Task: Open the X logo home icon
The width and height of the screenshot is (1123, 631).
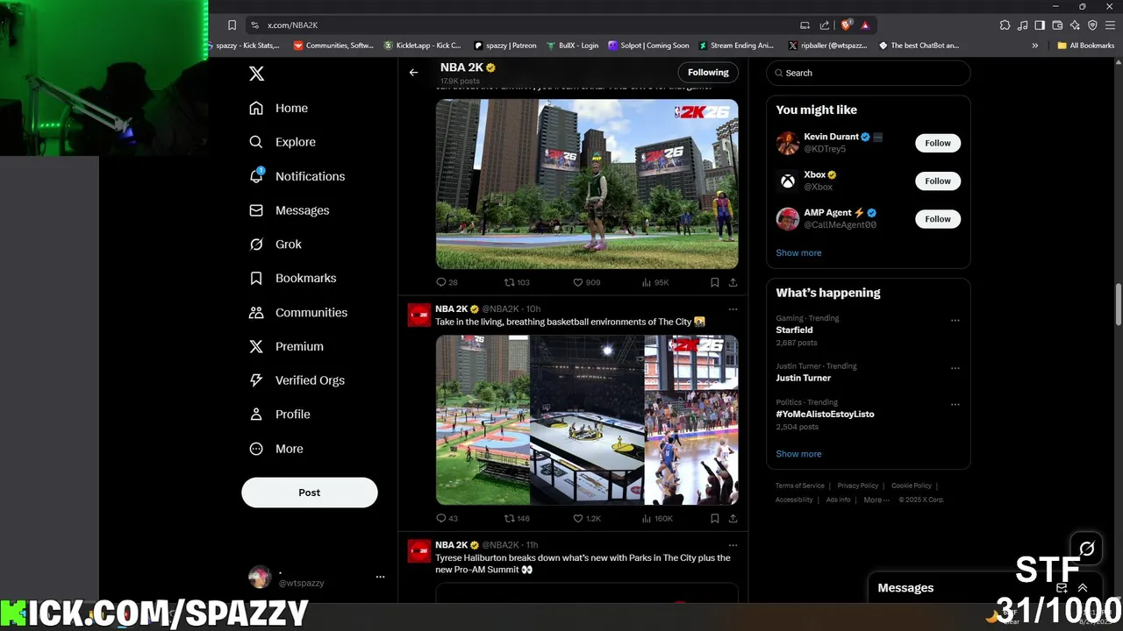Action: click(256, 74)
